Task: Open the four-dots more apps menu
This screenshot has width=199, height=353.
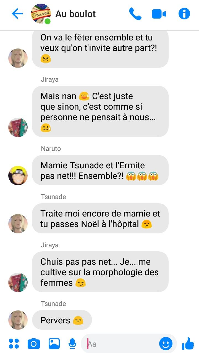Action: point(14,344)
